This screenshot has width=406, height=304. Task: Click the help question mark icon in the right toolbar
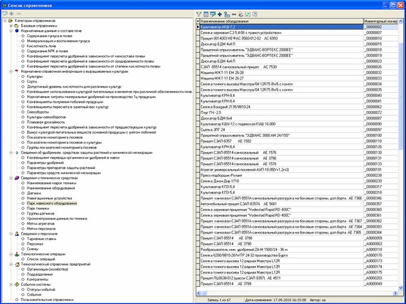[x=255, y=14]
